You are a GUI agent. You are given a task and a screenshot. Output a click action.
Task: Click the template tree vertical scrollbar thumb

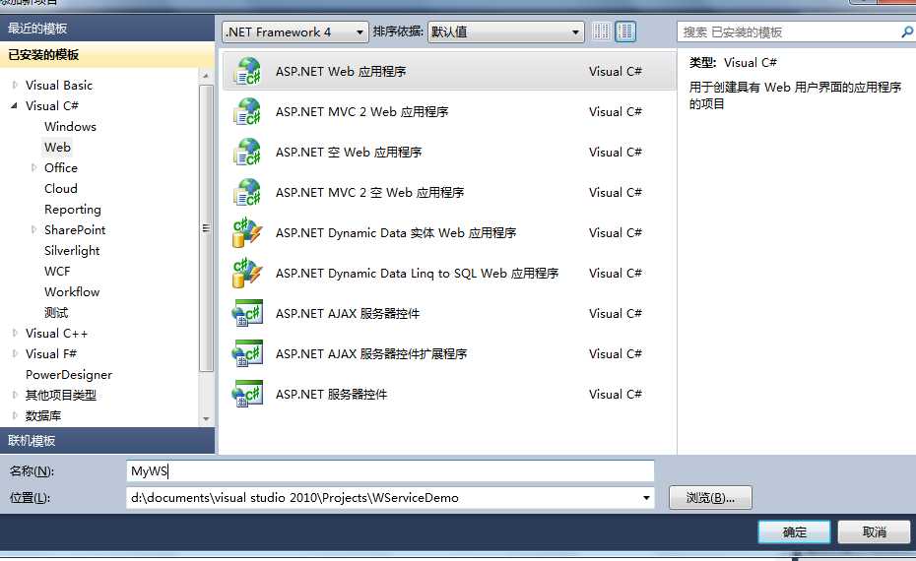[x=206, y=228]
